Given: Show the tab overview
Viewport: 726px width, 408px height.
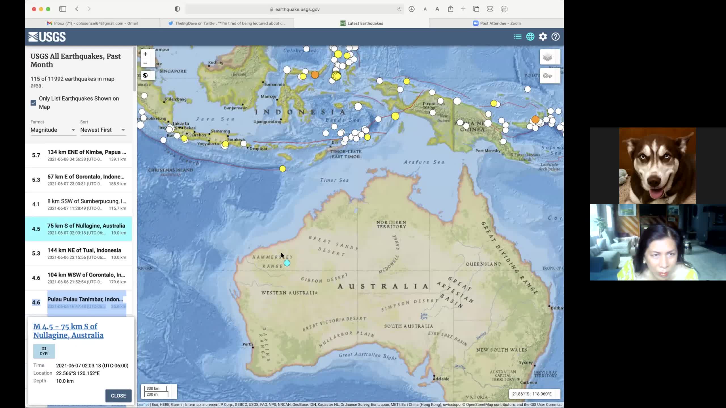Looking at the screenshot, I should 476,9.
